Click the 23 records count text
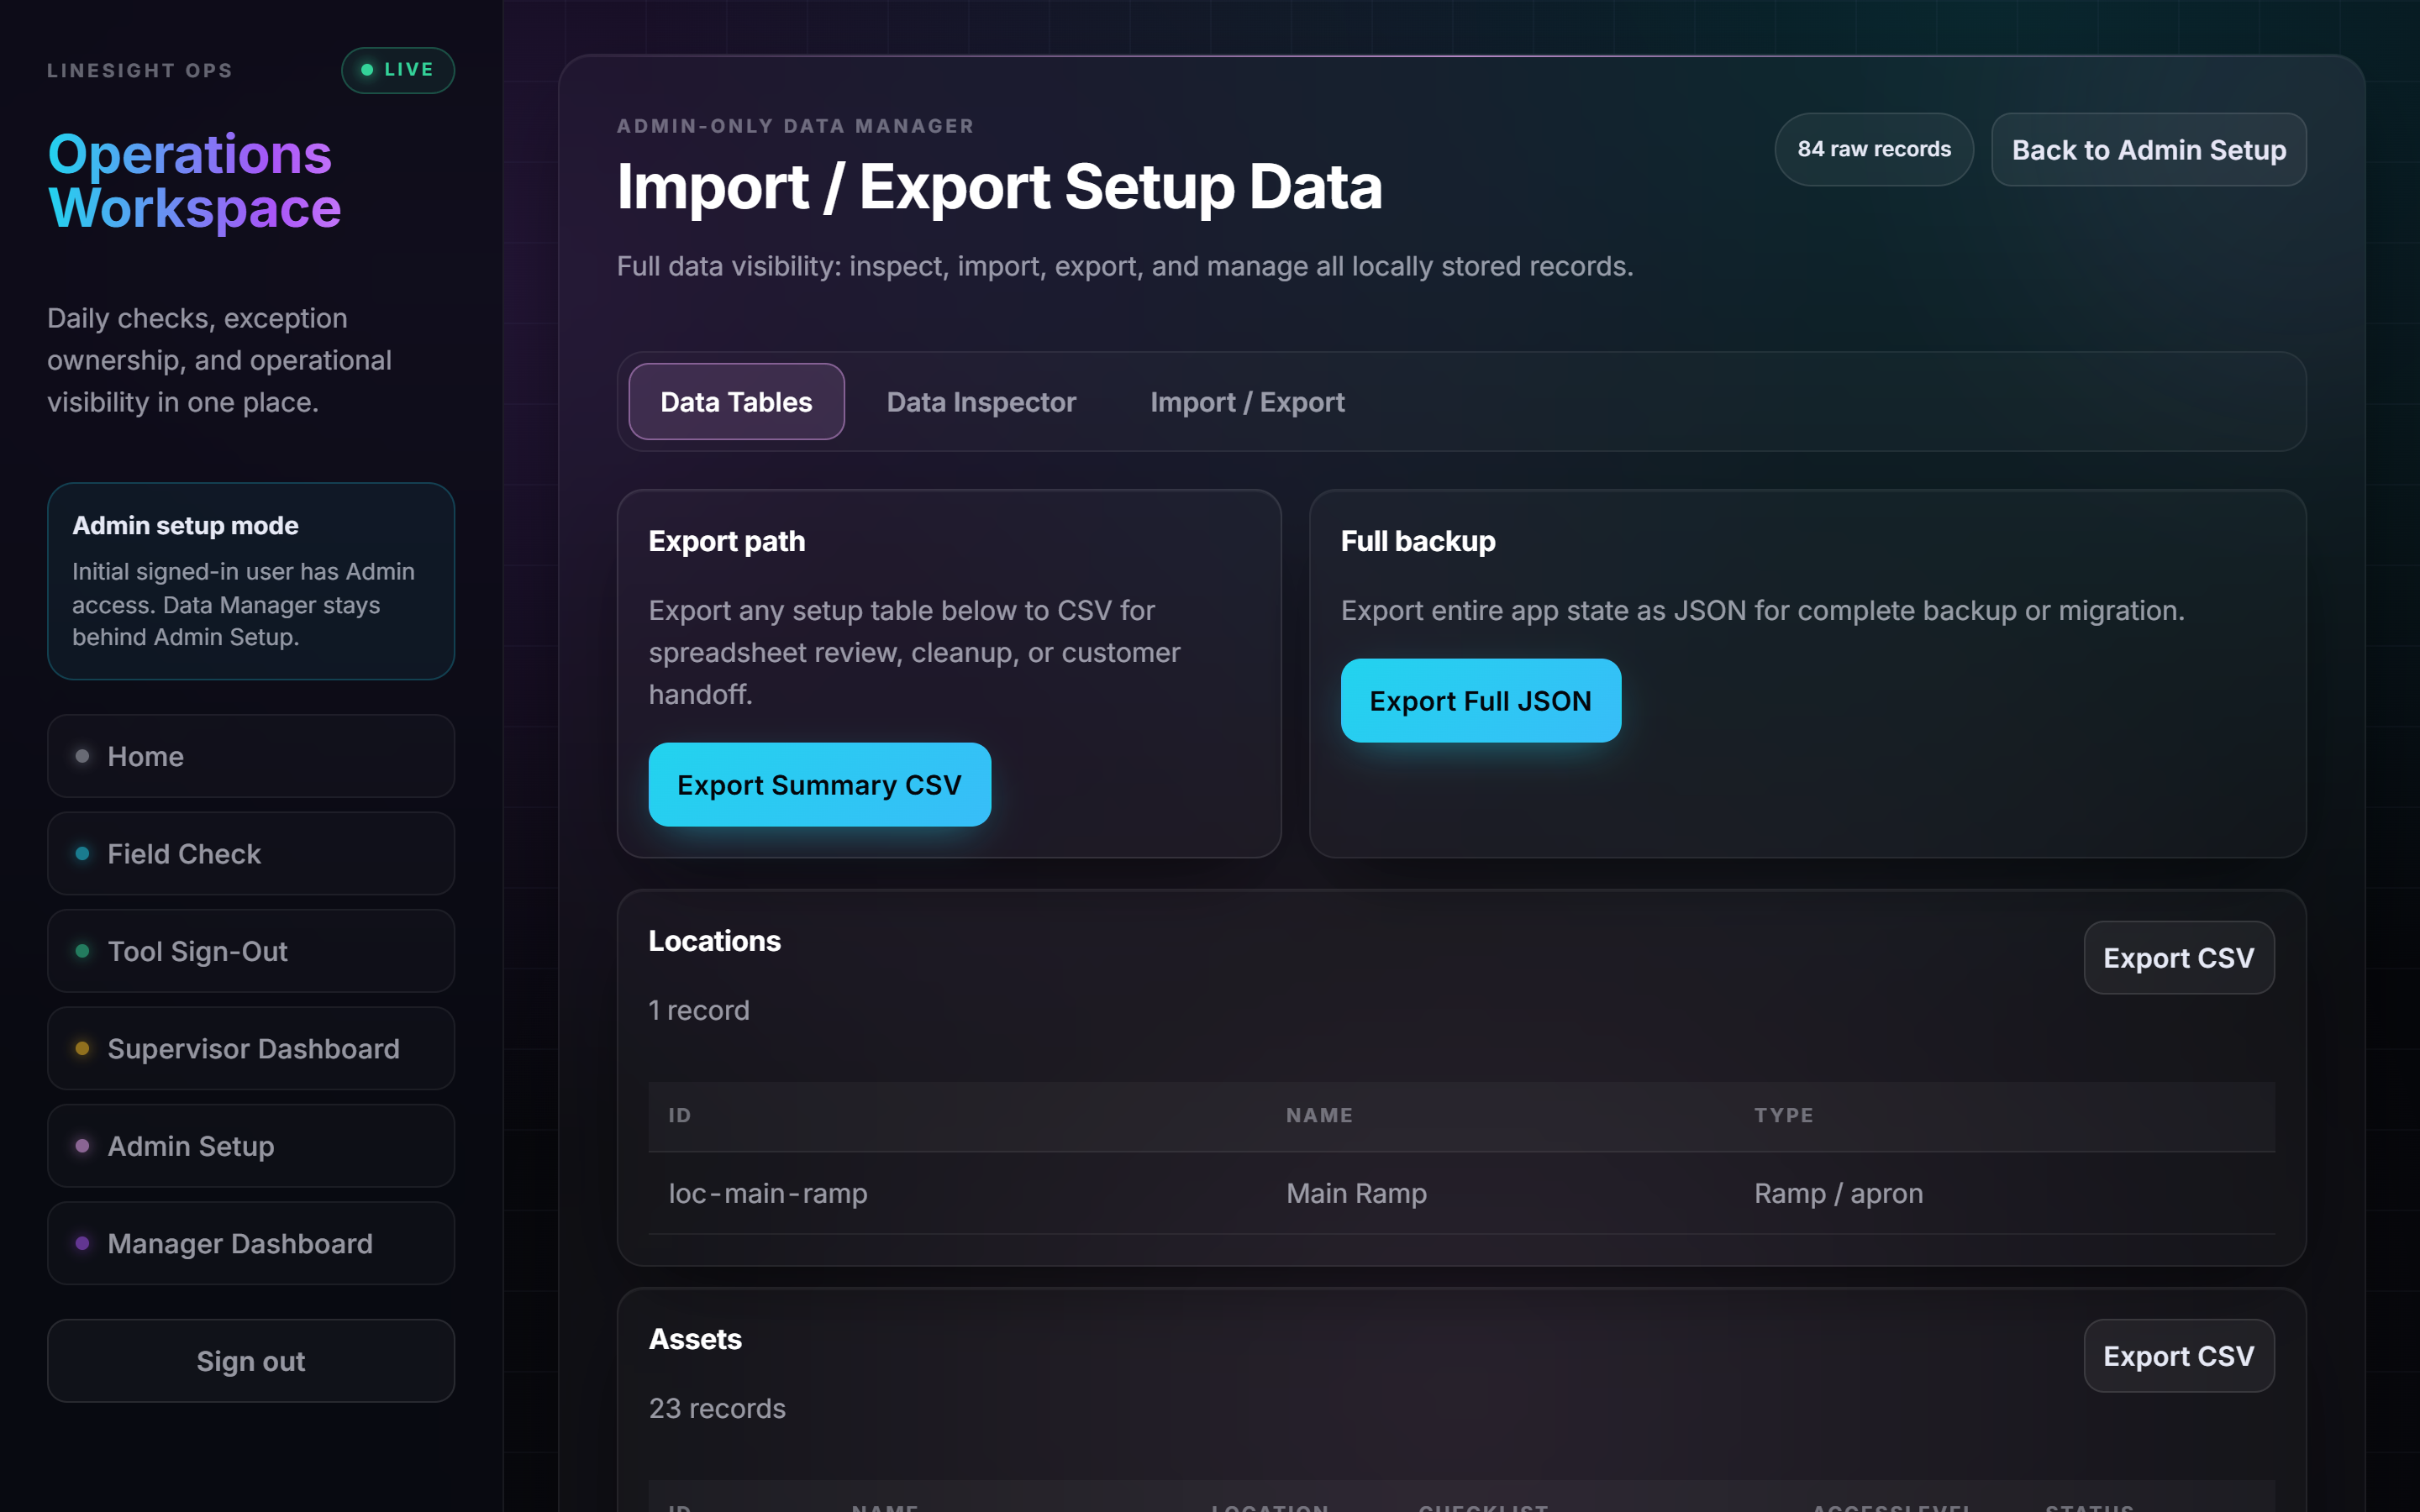The image size is (2420, 1512). [717, 1408]
